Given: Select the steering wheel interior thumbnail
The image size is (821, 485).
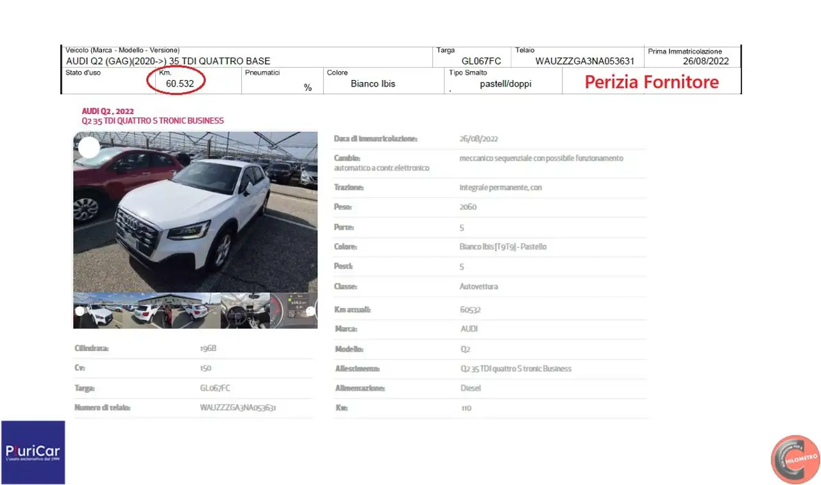Looking at the screenshot, I should pos(245,311).
